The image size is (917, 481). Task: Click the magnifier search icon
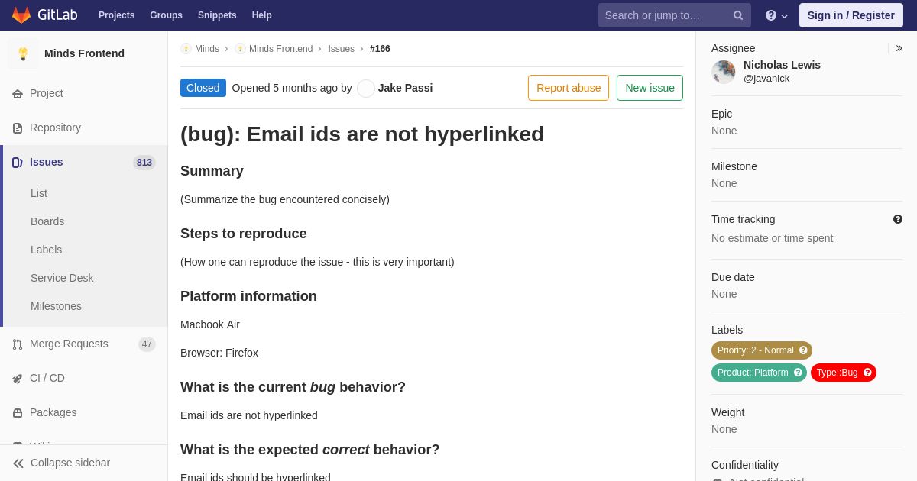click(x=738, y=15)
